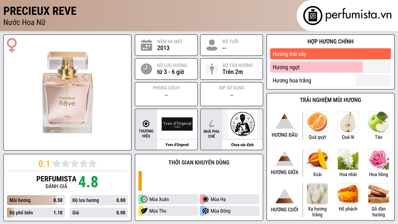Click the Mùa Xuân flower icon
The image size is (398, 224).
point(144,199)
